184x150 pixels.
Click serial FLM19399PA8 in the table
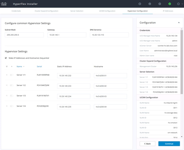coord(43,75)
